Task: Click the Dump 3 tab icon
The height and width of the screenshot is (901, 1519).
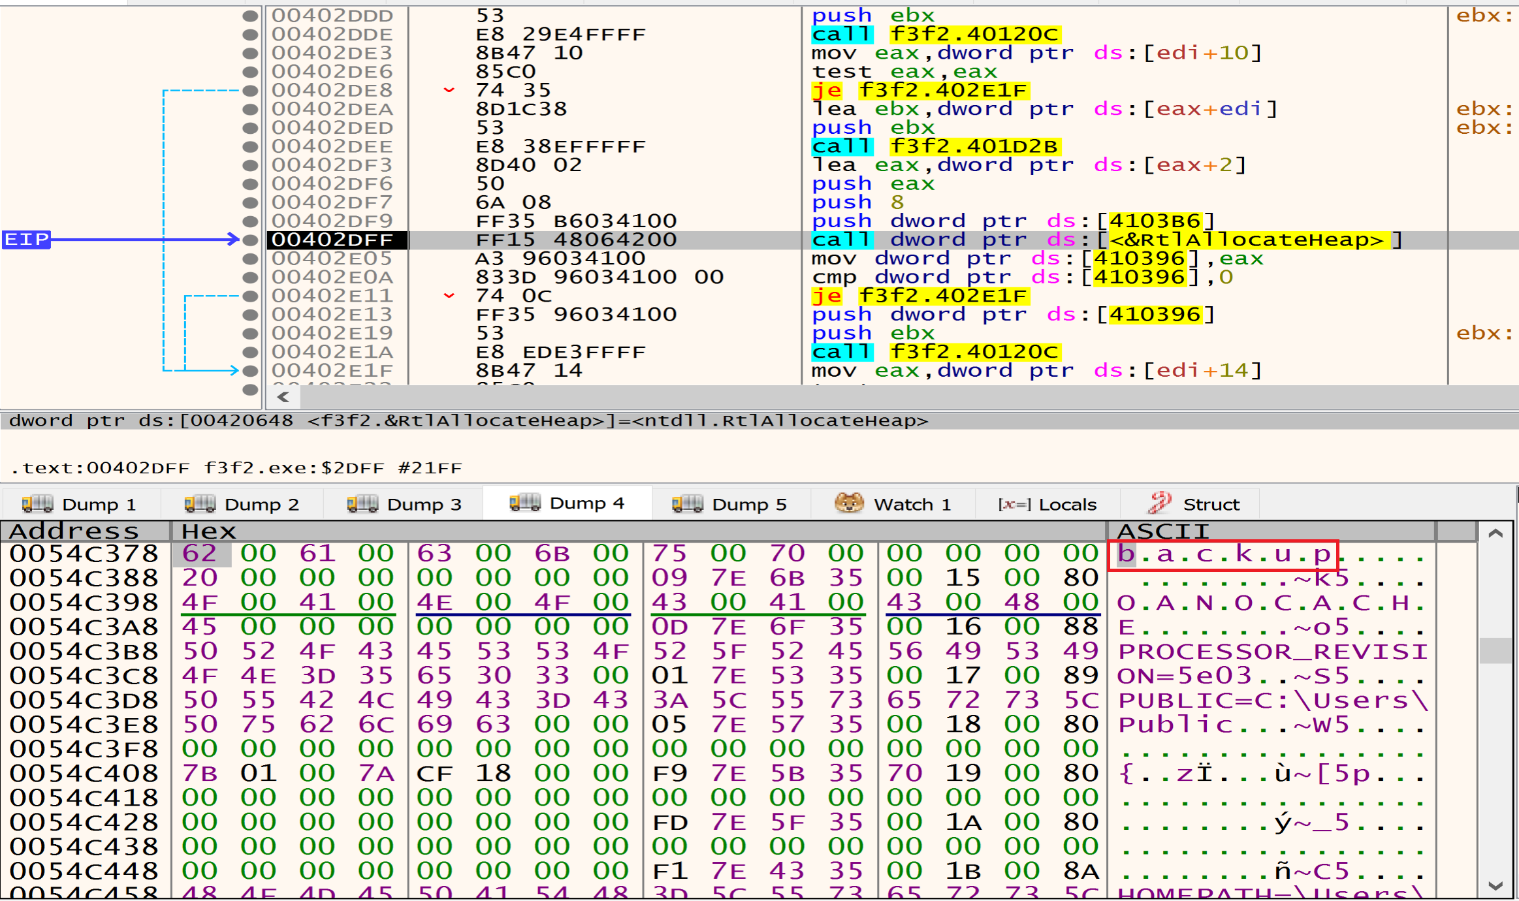Action: 362,503
